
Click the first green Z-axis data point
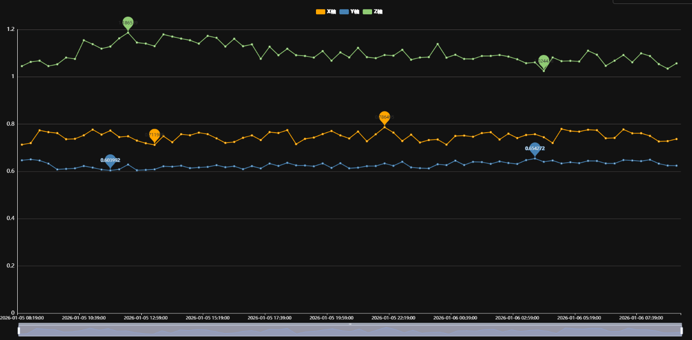point(22,66)
